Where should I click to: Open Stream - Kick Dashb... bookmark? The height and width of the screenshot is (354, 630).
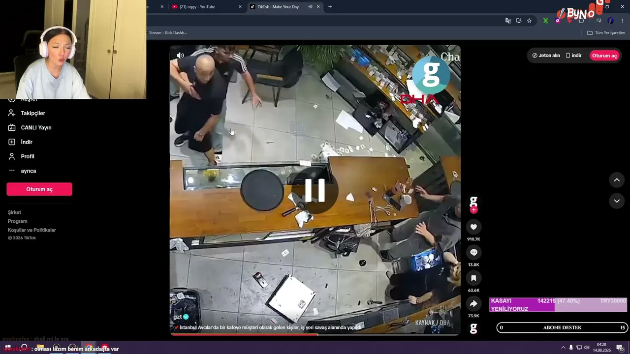coord(168,33)
